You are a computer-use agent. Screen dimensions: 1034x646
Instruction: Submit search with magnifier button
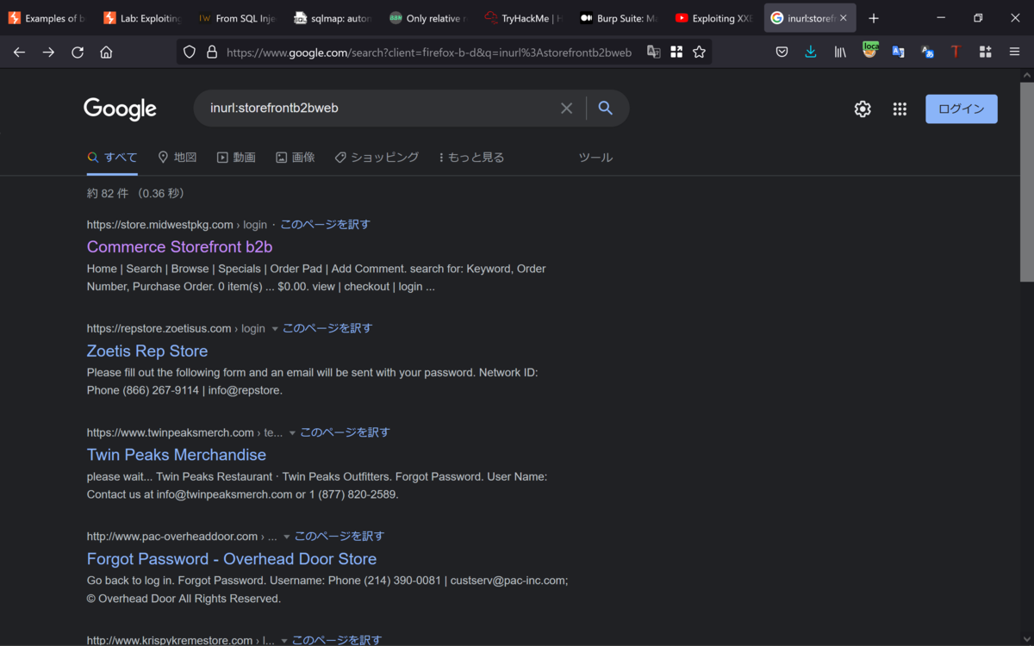(x=606, y=109)
